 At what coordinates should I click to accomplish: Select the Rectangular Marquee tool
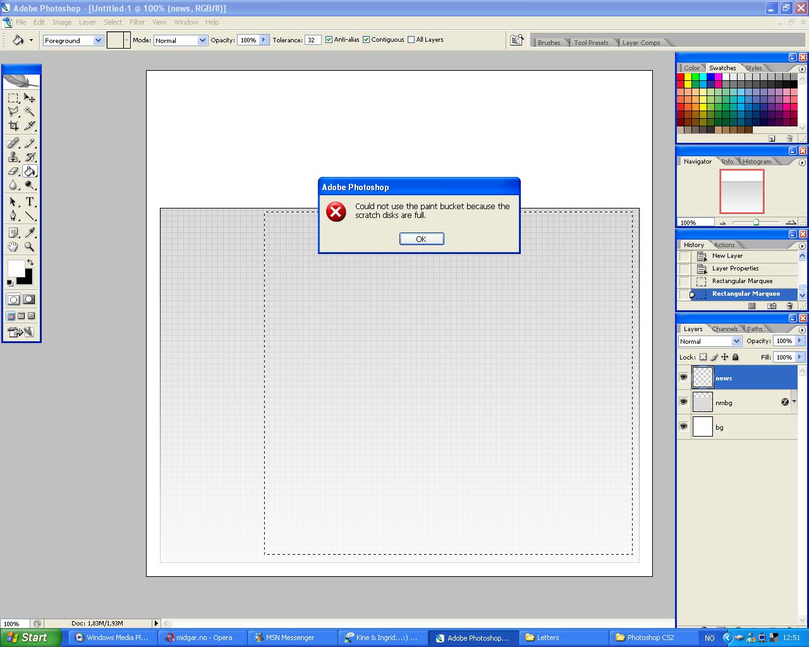tap(13, 98)
